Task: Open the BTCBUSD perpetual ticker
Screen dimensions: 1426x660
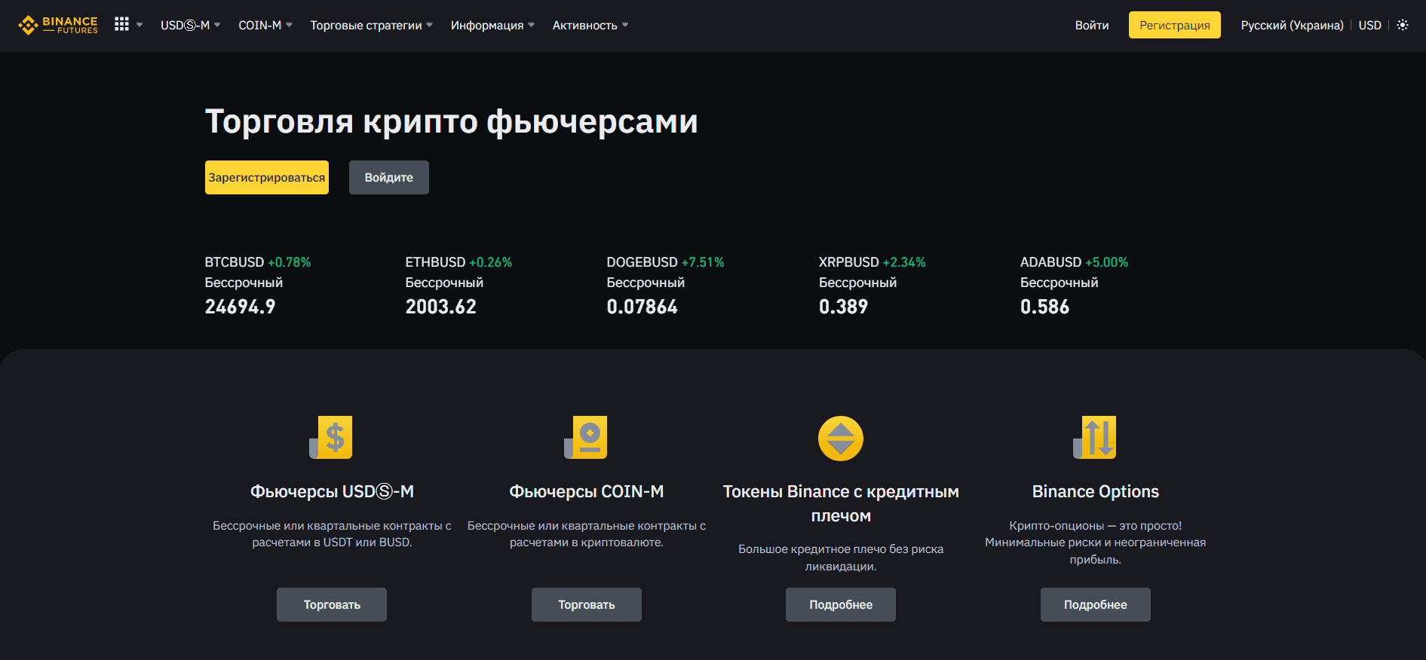Action: pos(258,285)
